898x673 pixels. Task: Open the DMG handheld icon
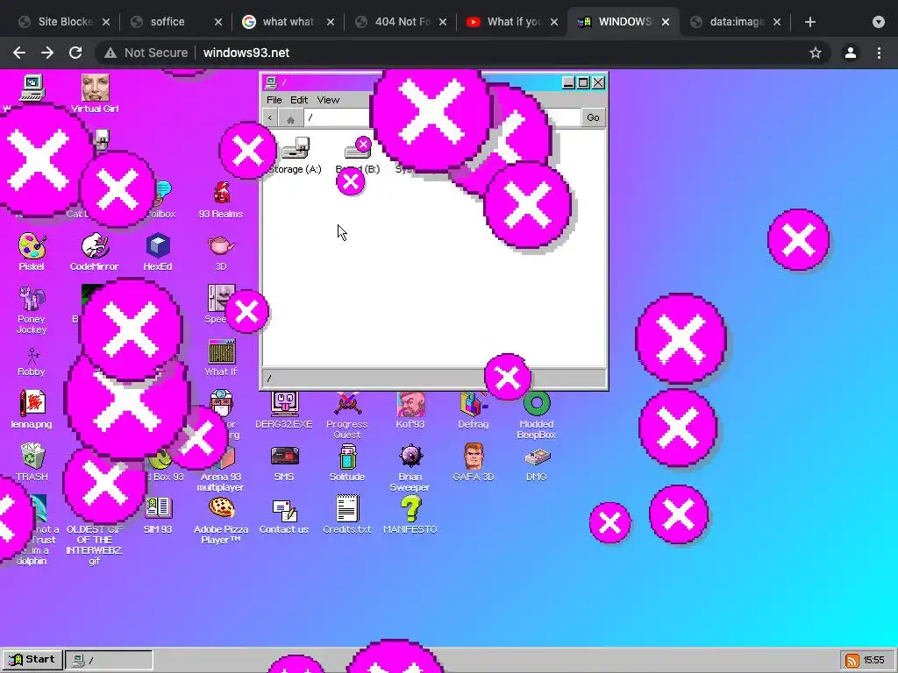[x=537, y=463]
